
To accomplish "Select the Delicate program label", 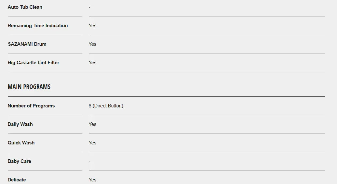I will coord(17,180).
